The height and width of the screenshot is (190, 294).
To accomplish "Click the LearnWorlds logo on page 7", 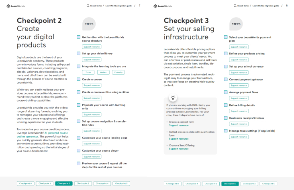I will [x=16, y=6].
